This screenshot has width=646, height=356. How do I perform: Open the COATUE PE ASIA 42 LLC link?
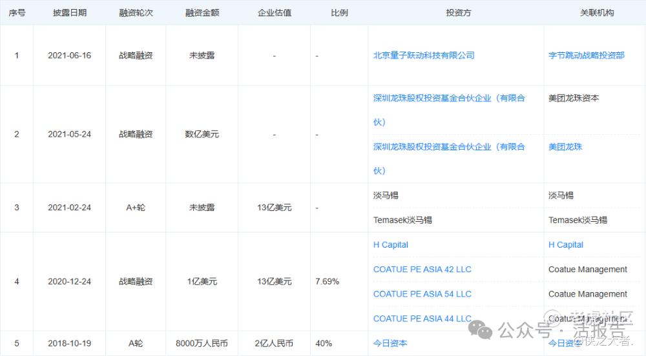point(422,270)
